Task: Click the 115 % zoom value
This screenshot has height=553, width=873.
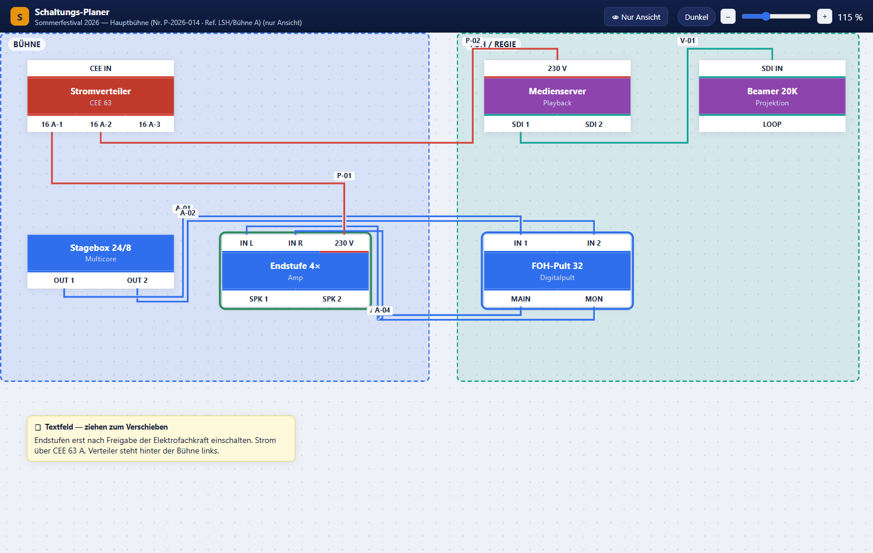Action: point(850,17)
